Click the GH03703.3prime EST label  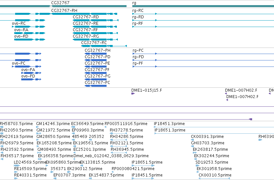tap(208, 143)
